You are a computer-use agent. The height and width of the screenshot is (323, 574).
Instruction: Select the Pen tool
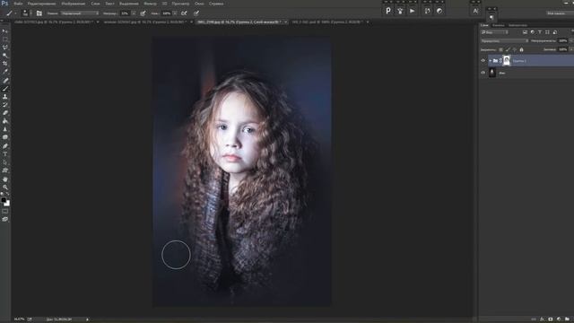click(x=5, y=146)
